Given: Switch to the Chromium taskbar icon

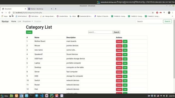Looking at the screenshot, I should 21,96.
